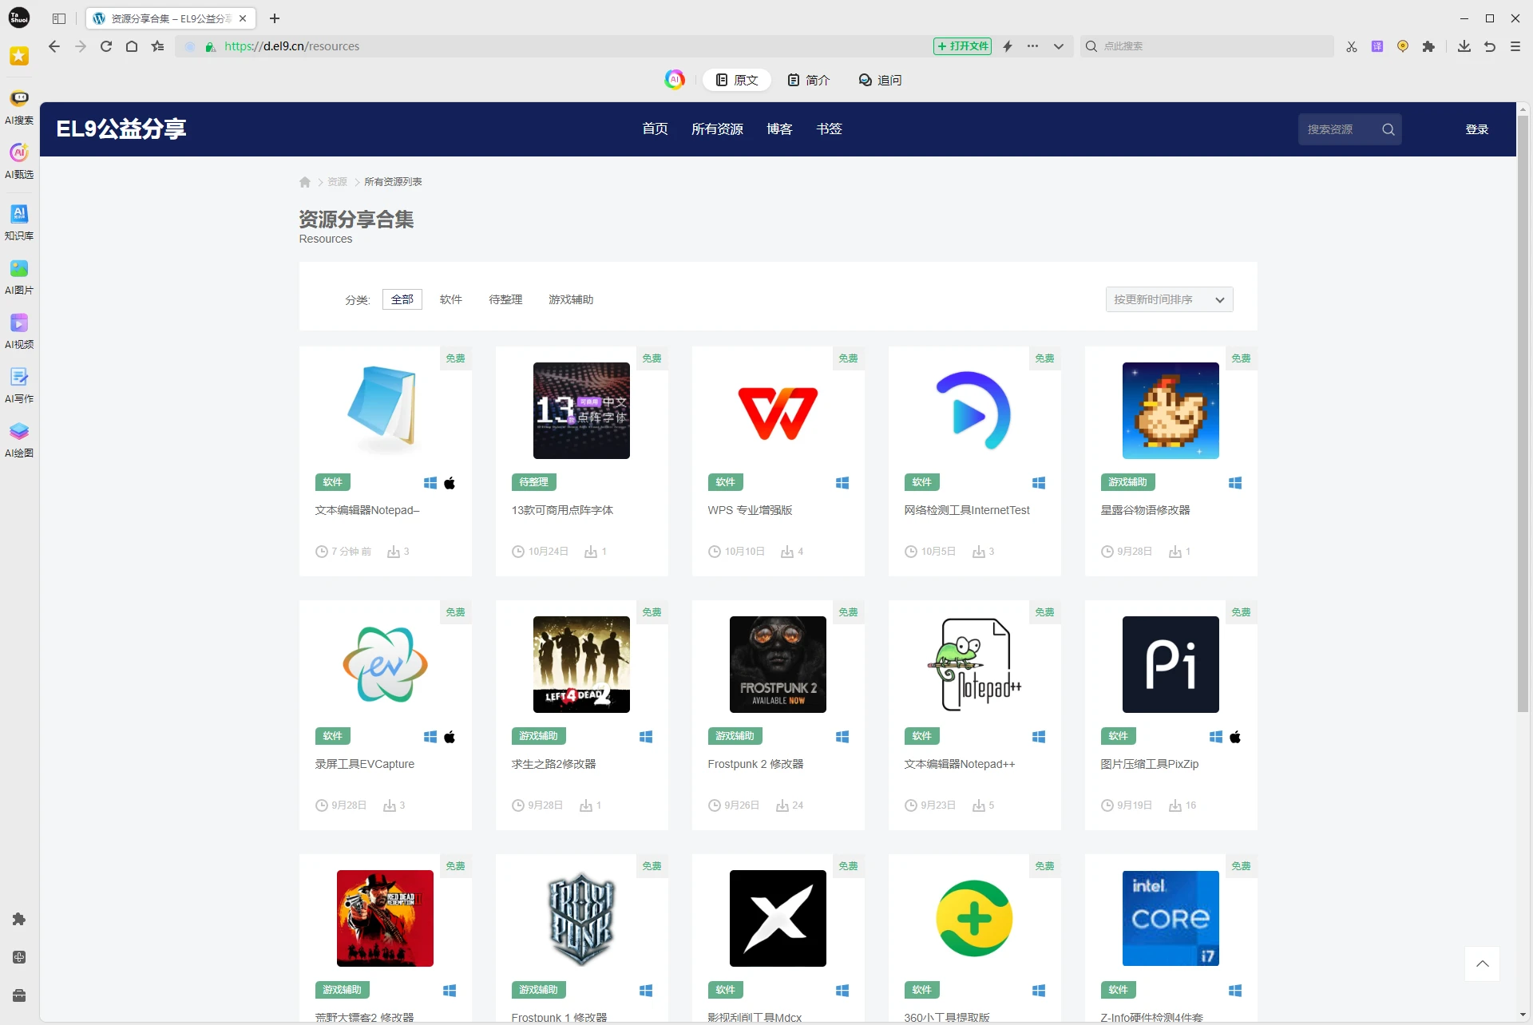Click the toolbox icon at sidebar bottom

19,995
